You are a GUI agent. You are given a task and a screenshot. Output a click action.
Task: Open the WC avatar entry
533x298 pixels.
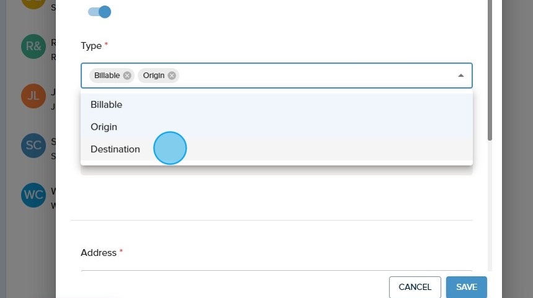click(33, 195)
